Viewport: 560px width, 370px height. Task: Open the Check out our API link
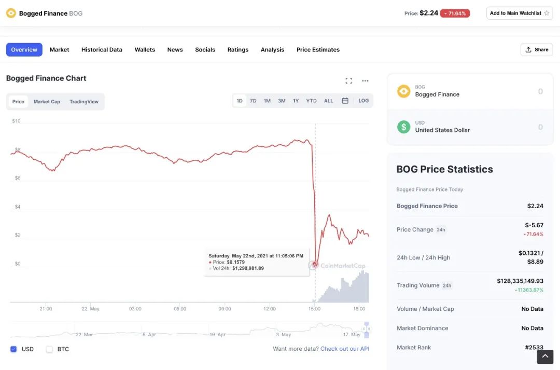345,349
